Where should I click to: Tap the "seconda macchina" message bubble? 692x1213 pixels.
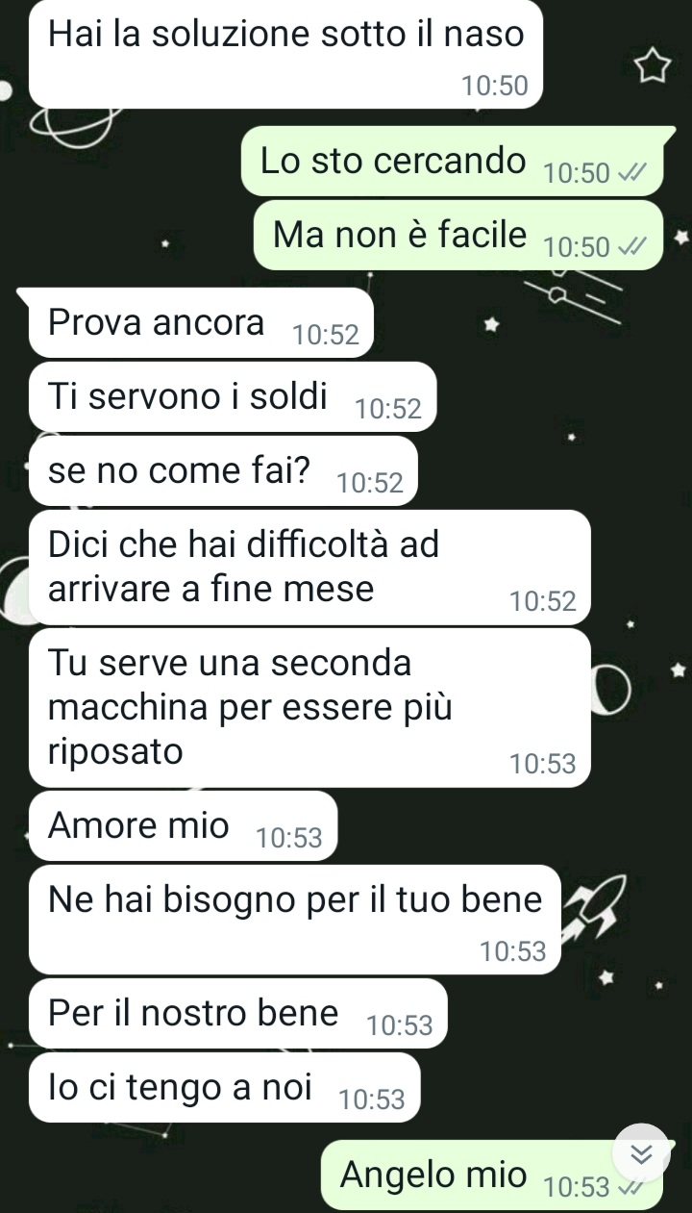click(x=309, y=708)
